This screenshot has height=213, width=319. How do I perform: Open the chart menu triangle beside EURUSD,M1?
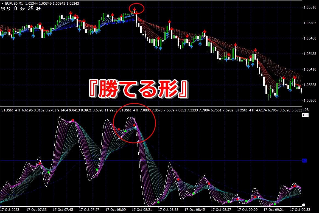click(x=2, y=4)
